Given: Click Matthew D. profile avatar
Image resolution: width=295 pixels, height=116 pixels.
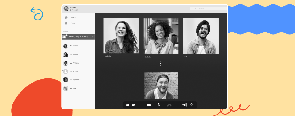Looking at the screenshot, I should [x=66, y=9].
